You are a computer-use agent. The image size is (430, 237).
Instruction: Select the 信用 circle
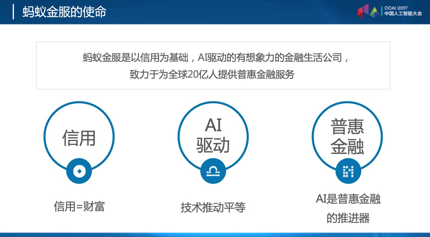79,137
